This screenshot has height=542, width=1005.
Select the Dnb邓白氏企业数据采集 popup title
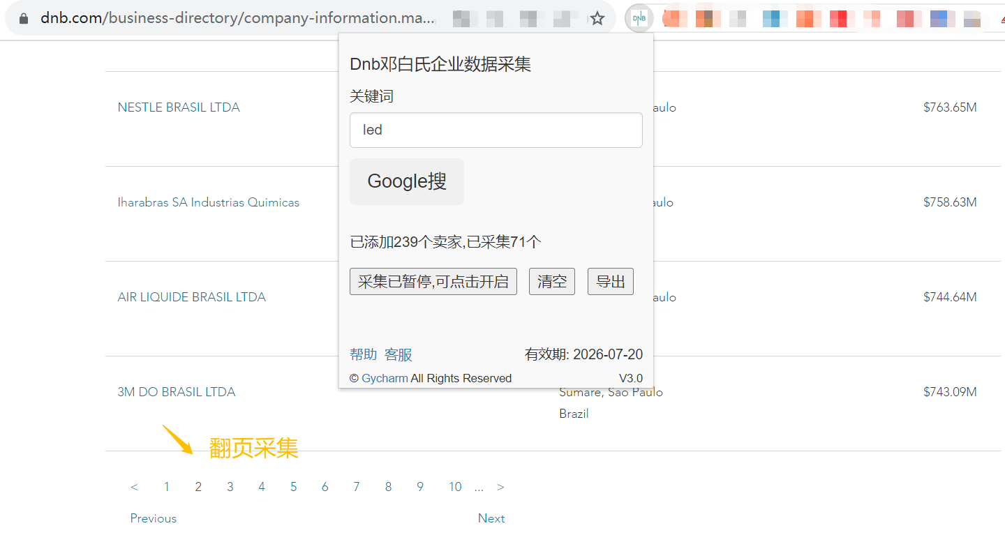(x=440, y=64)
